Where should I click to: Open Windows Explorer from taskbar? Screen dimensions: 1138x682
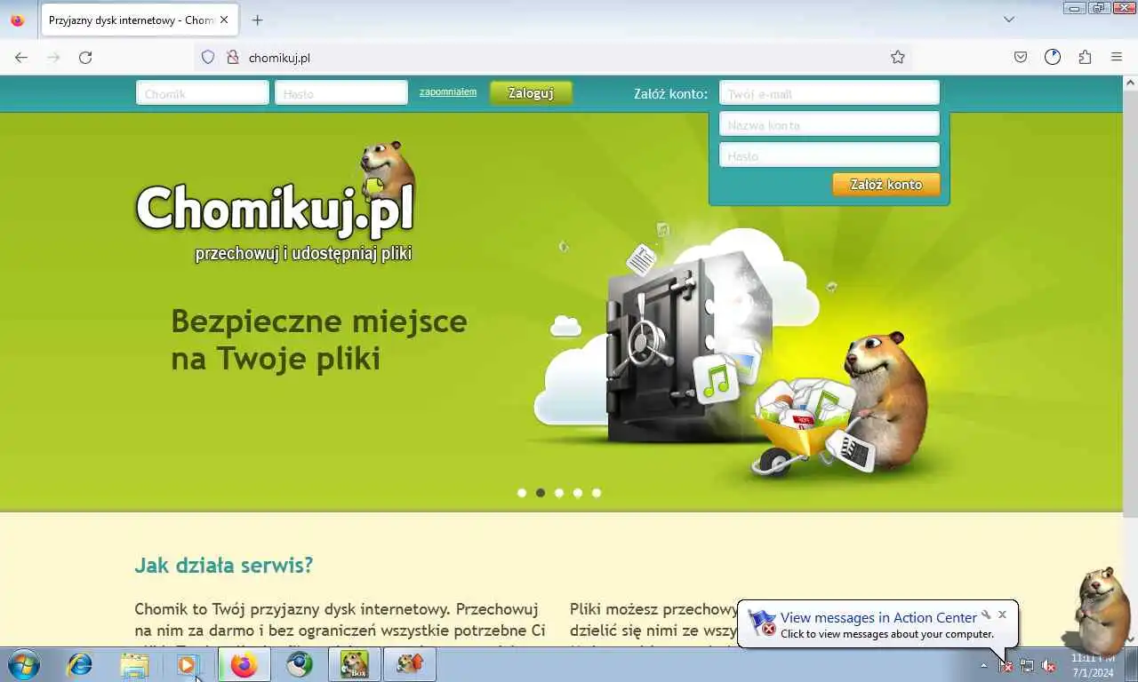click(134, 664)
